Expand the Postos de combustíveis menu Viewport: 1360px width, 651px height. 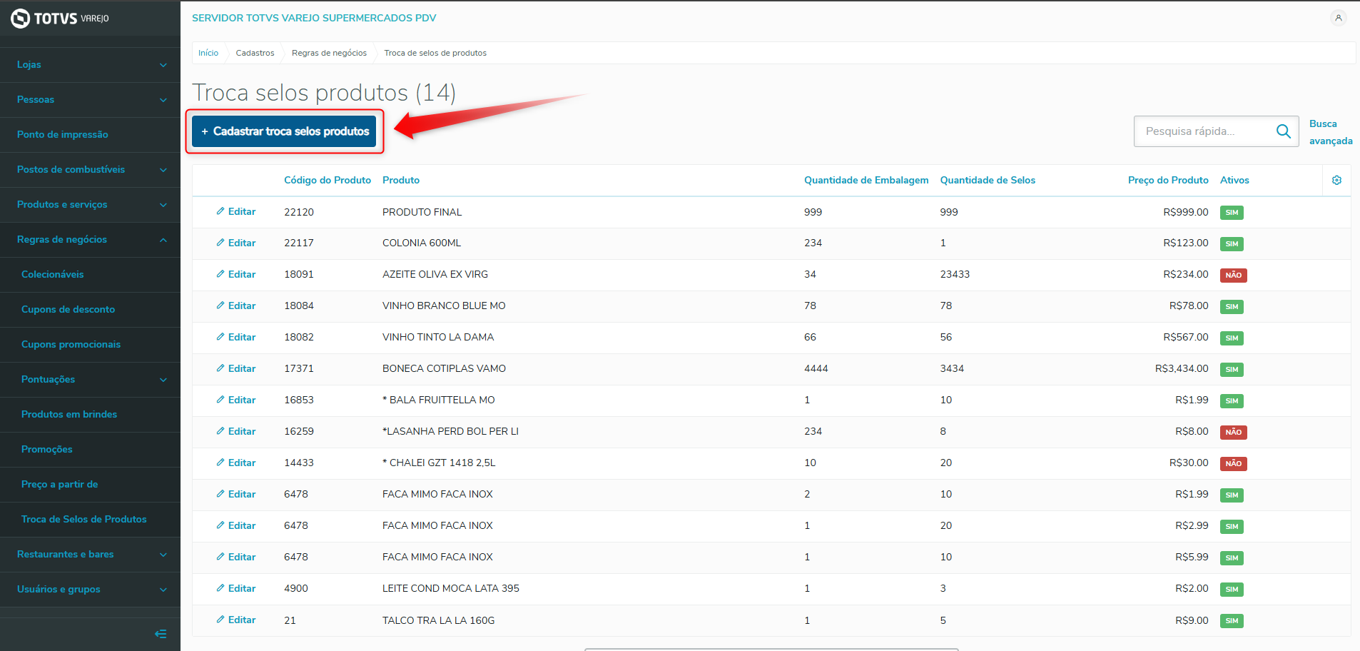[x=90, y=169]
